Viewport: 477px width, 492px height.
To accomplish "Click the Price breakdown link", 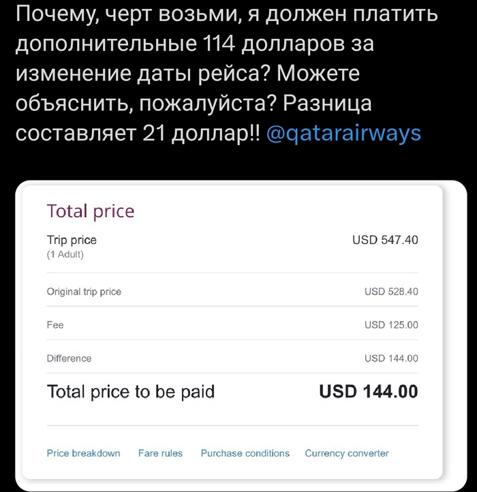I will 83,453.
